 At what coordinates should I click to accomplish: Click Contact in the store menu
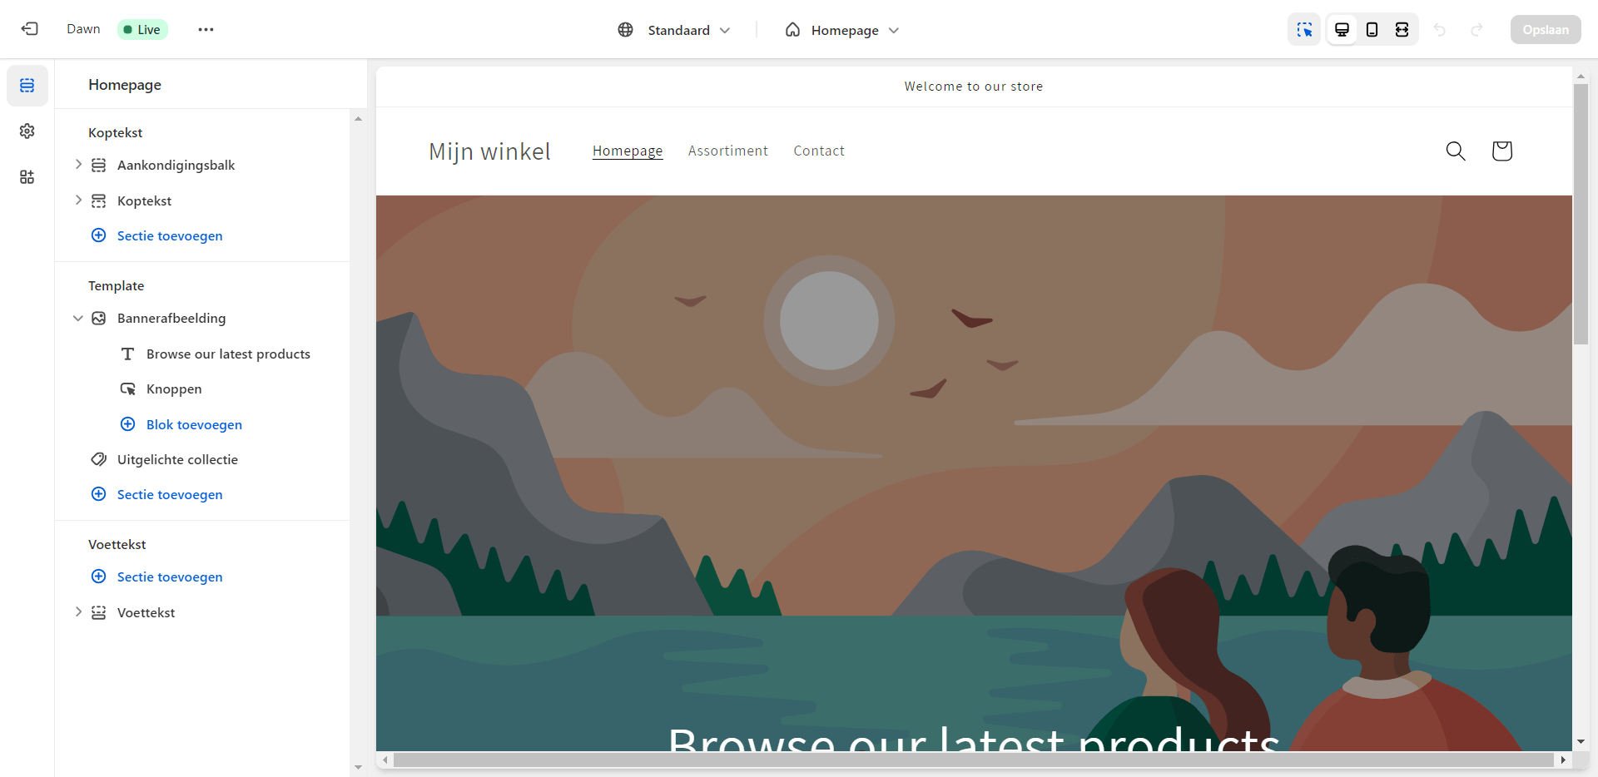tap(819, 151)
